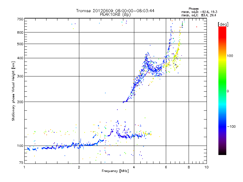Viewport: 243px width, 182px height.
Task: Click the 'mean, sd,O: -92.6, 19.3' line
Action: click(x=199, y=12)
